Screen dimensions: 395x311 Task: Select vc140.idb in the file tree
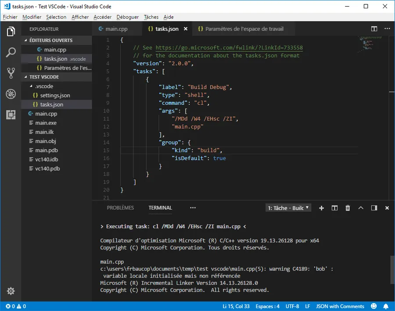pyautogui.click(x=57, y=159)
